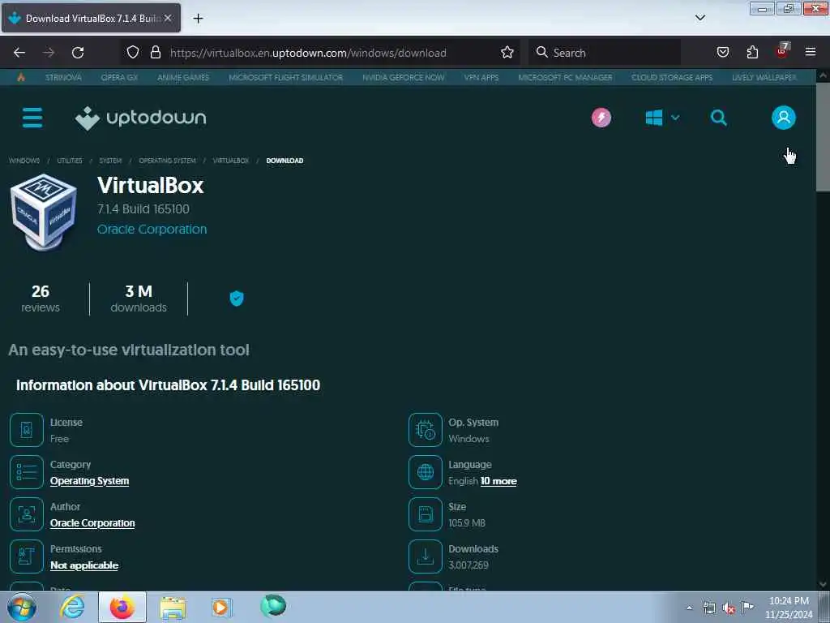Go back with browser back arrow
This screenshot has height=623, width=830.
(x=19, y=53)
